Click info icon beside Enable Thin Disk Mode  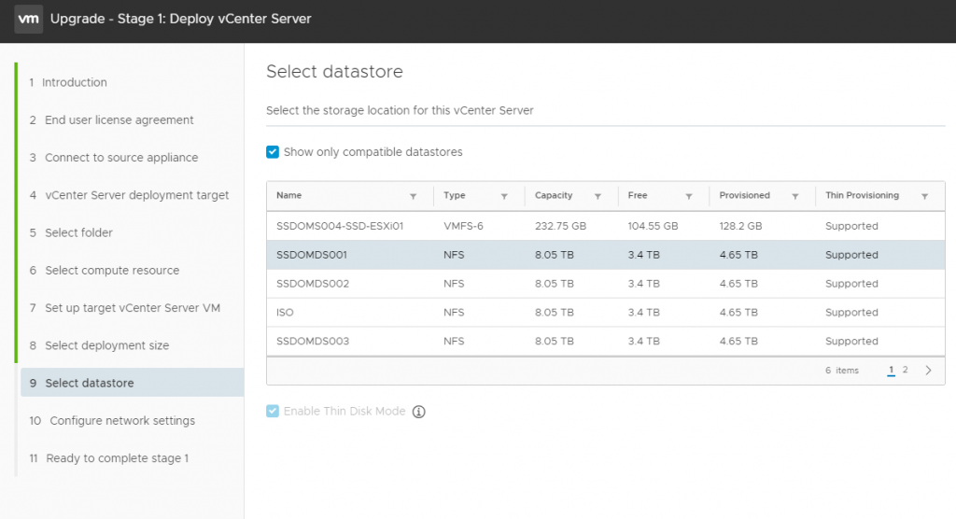(419, 412)
